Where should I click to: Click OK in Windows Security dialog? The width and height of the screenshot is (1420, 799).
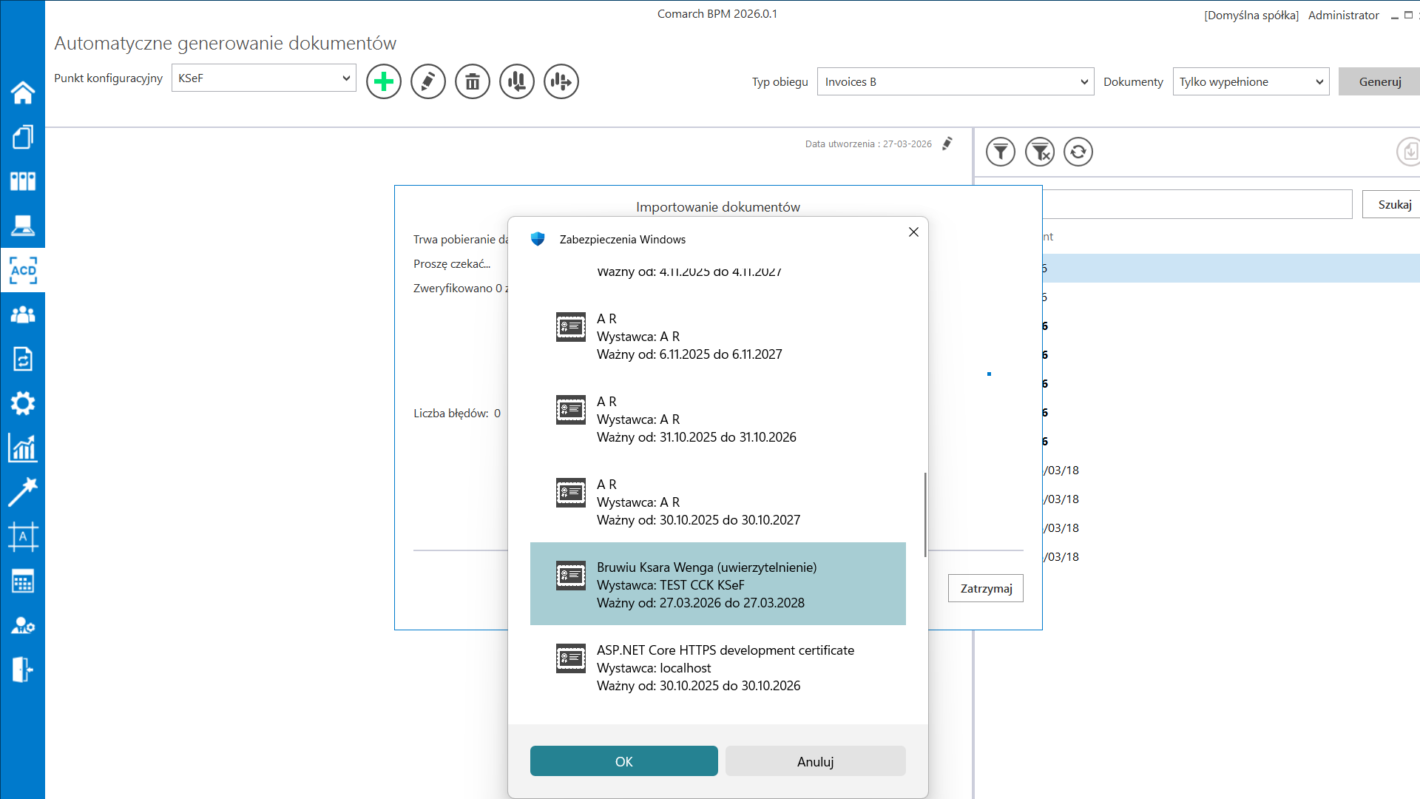[x=623, y=761]
